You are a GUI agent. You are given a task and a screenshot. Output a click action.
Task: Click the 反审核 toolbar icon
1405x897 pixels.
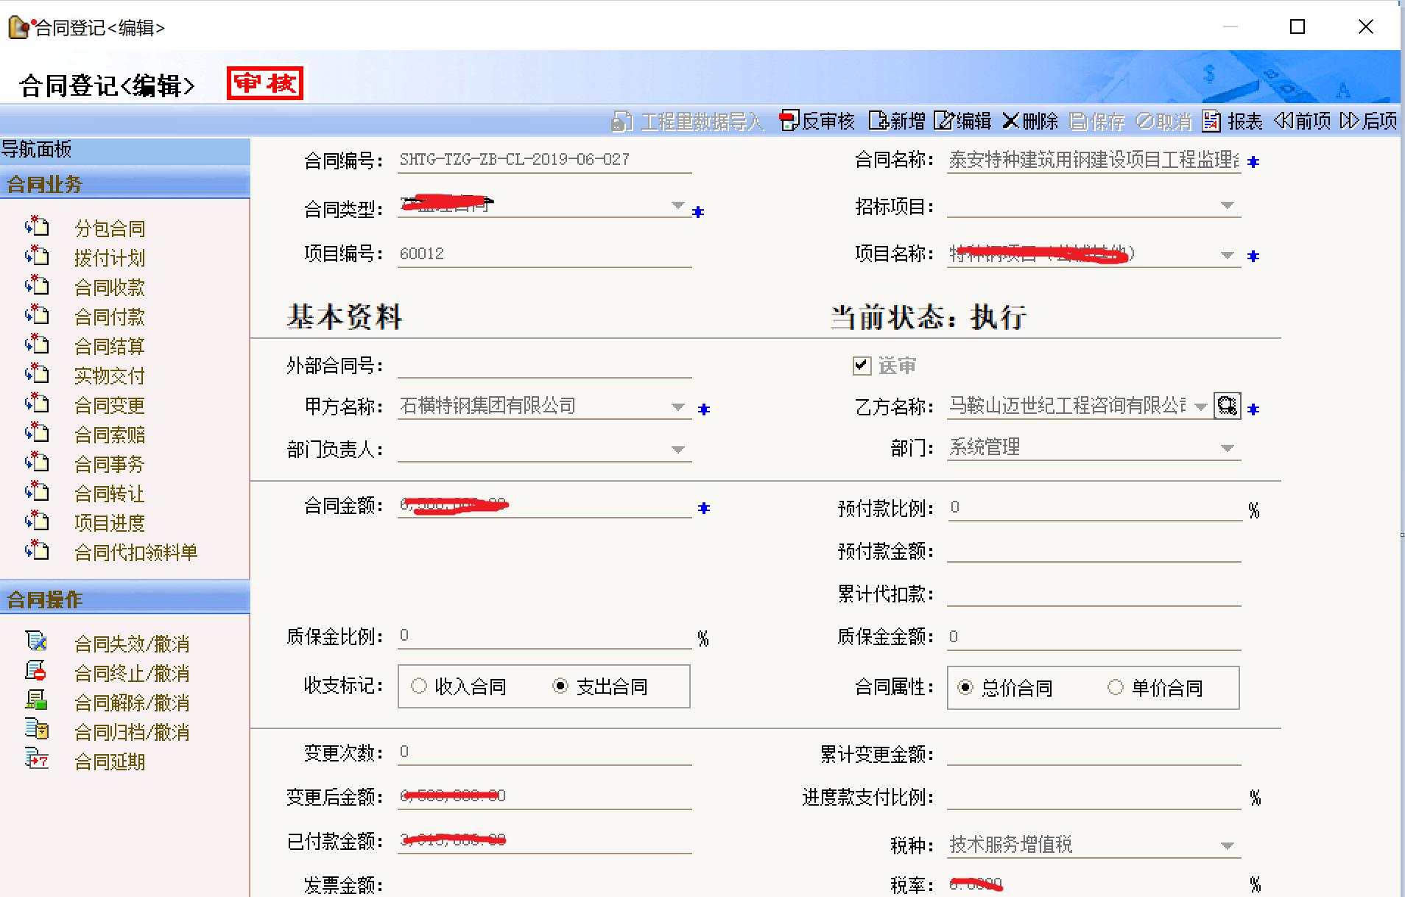tap(789, 121)
